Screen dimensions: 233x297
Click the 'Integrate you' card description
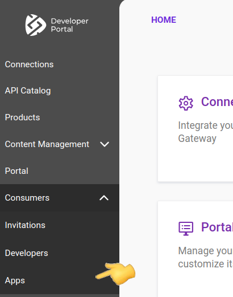(x=206, y=132)
